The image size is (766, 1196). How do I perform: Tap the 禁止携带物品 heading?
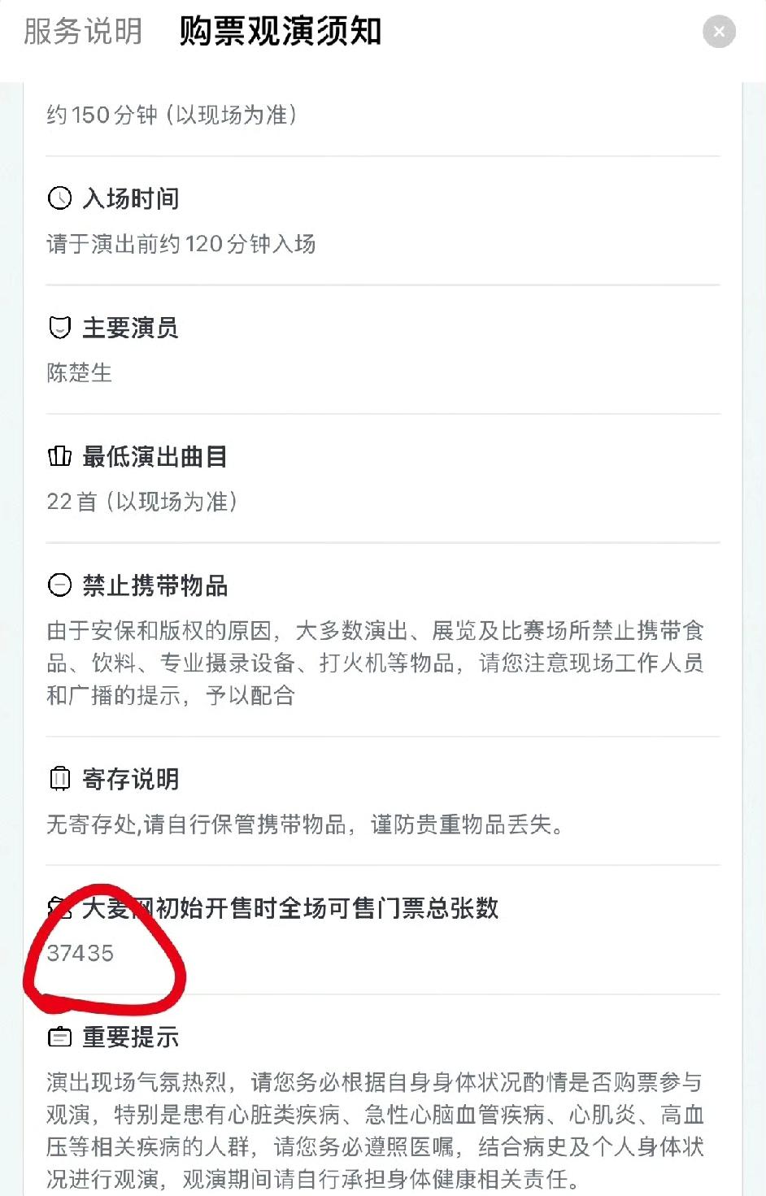pos(155,585)
